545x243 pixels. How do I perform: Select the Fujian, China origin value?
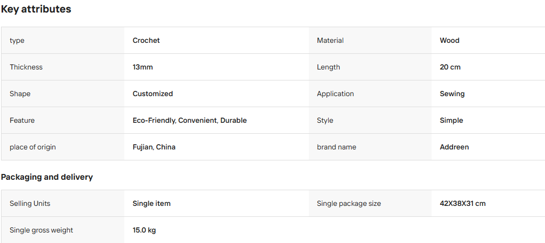tap(154, 147)
